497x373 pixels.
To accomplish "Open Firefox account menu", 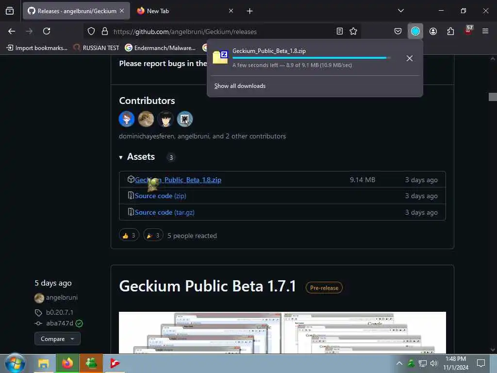I will 433,31.
